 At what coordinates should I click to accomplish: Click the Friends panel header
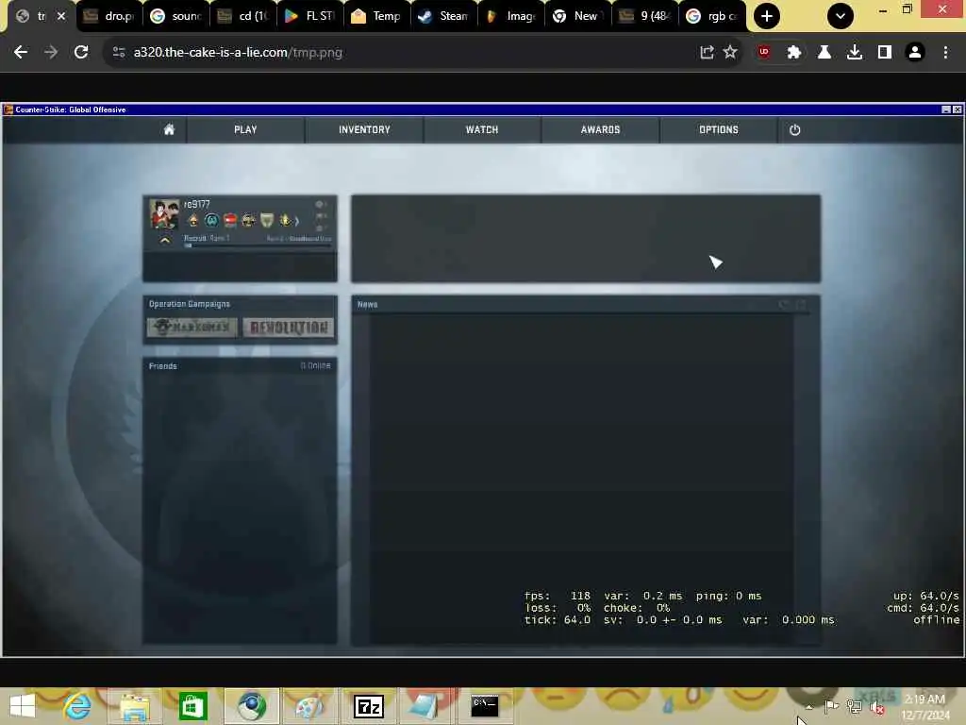pyautogui.click(x=162, y=366)
